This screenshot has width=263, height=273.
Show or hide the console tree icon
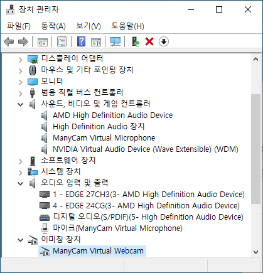point(43,41)
